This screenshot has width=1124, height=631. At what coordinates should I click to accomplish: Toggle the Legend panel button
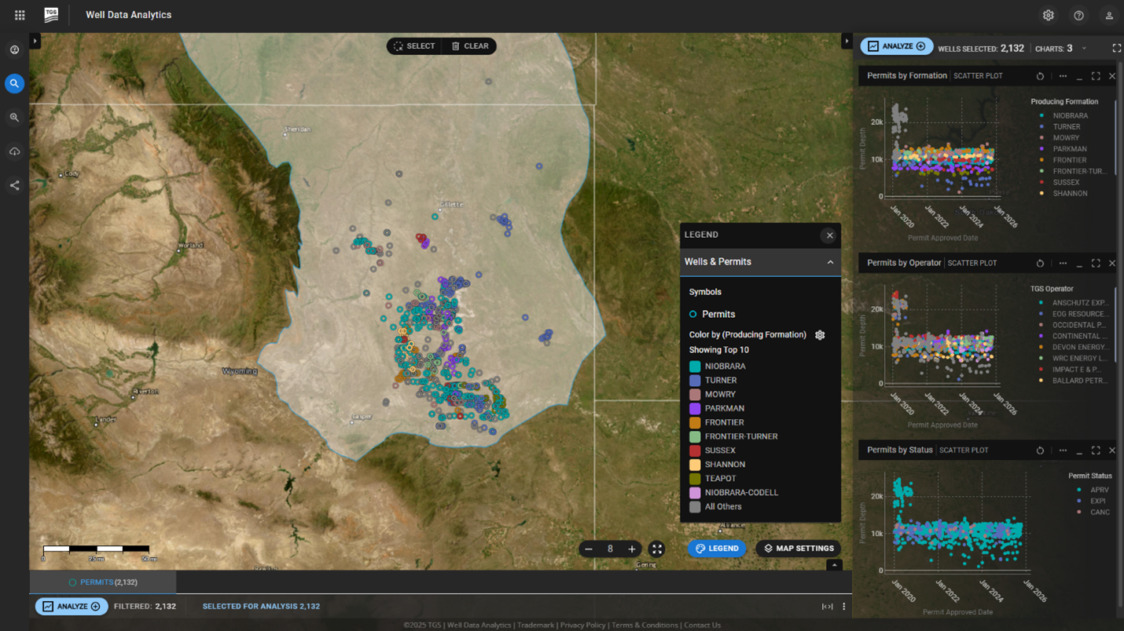click(x=717, y=549)
